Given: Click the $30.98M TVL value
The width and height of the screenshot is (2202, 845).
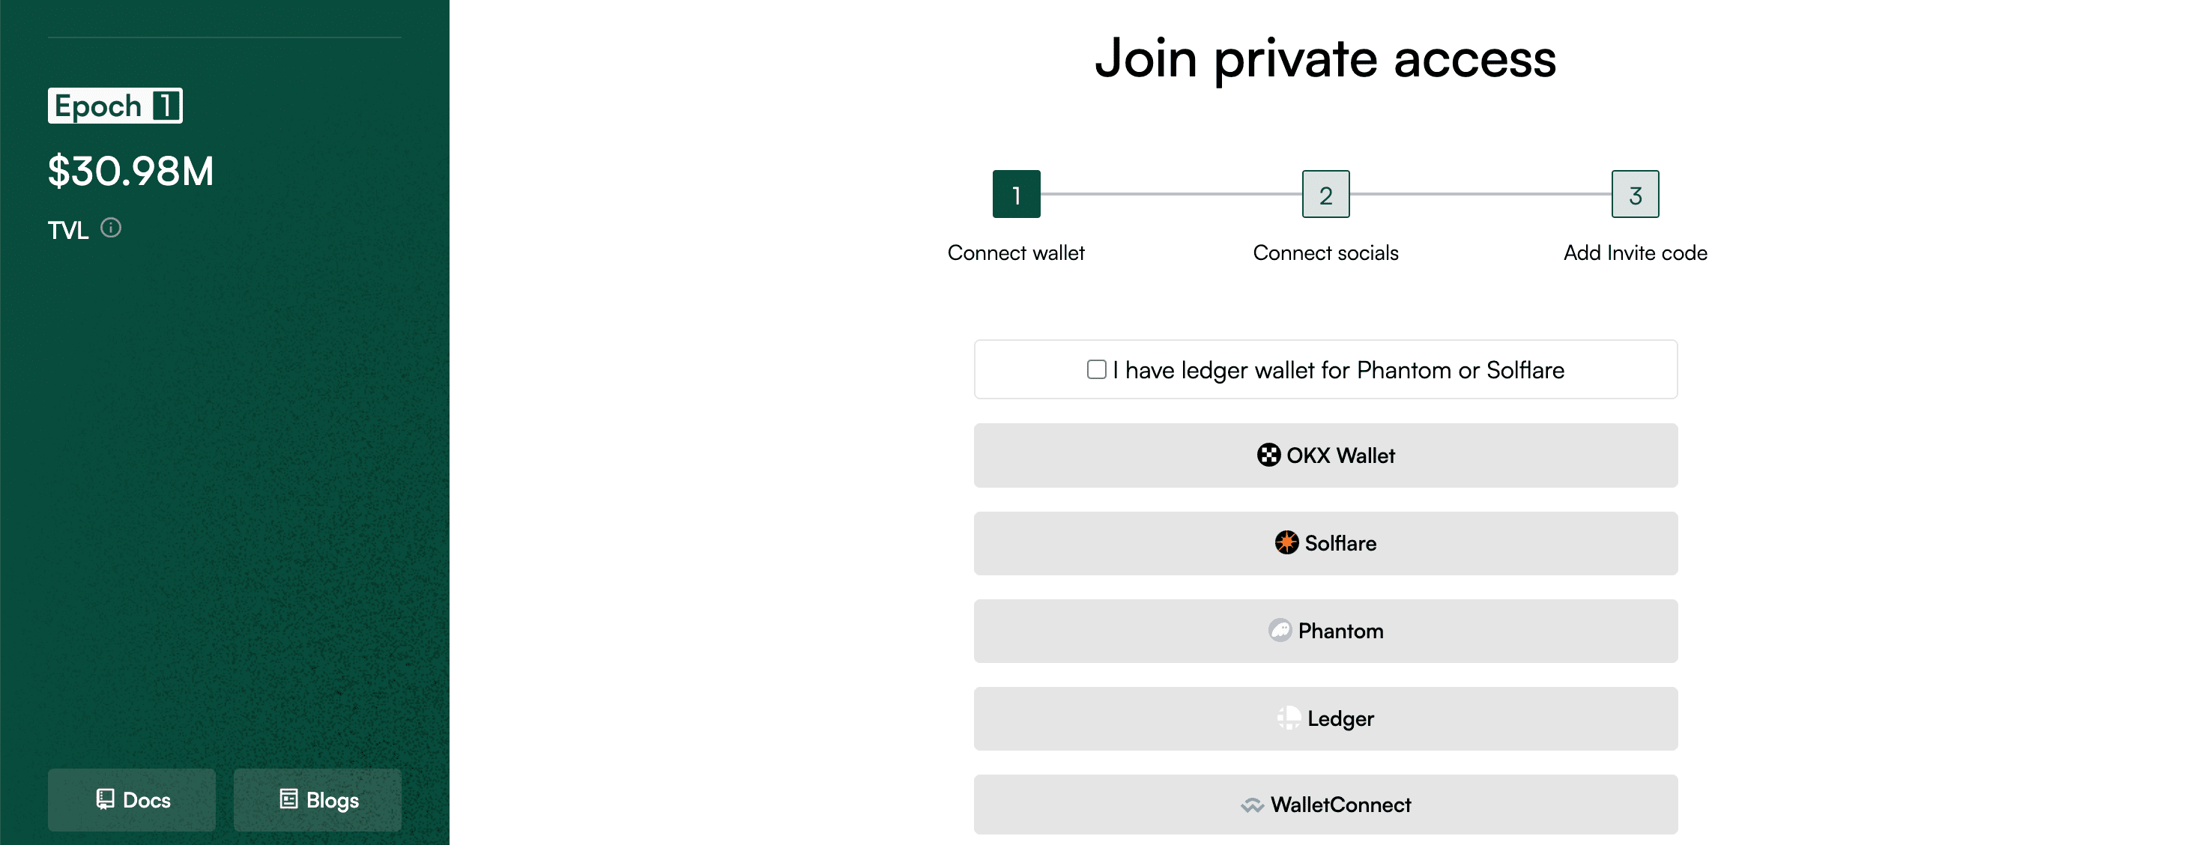Looking at the screenshot, I should (x=131, y=171).
